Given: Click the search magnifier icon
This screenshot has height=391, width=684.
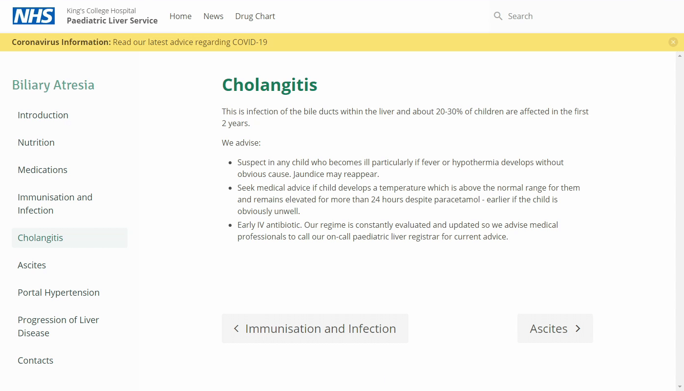Looking at the screenshot, I should (x=498, y=16).
